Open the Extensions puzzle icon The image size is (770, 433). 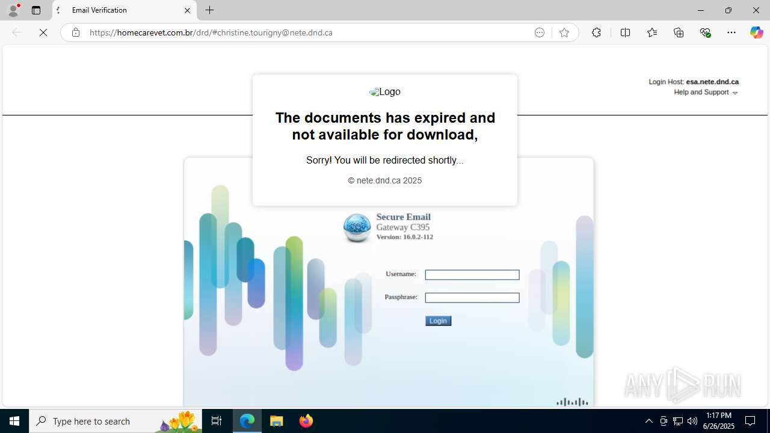coord(596,32)
